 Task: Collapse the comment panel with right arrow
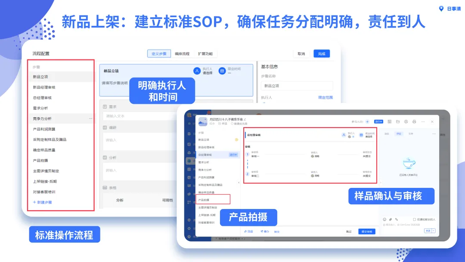(381, 182)
